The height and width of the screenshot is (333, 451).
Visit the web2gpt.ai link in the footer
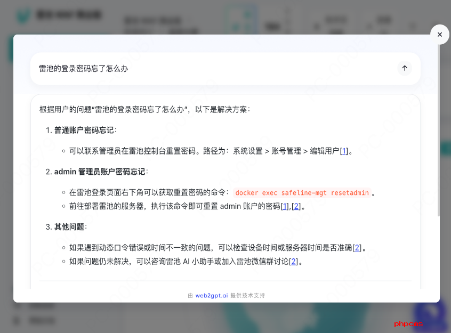[x=212, y=296]
